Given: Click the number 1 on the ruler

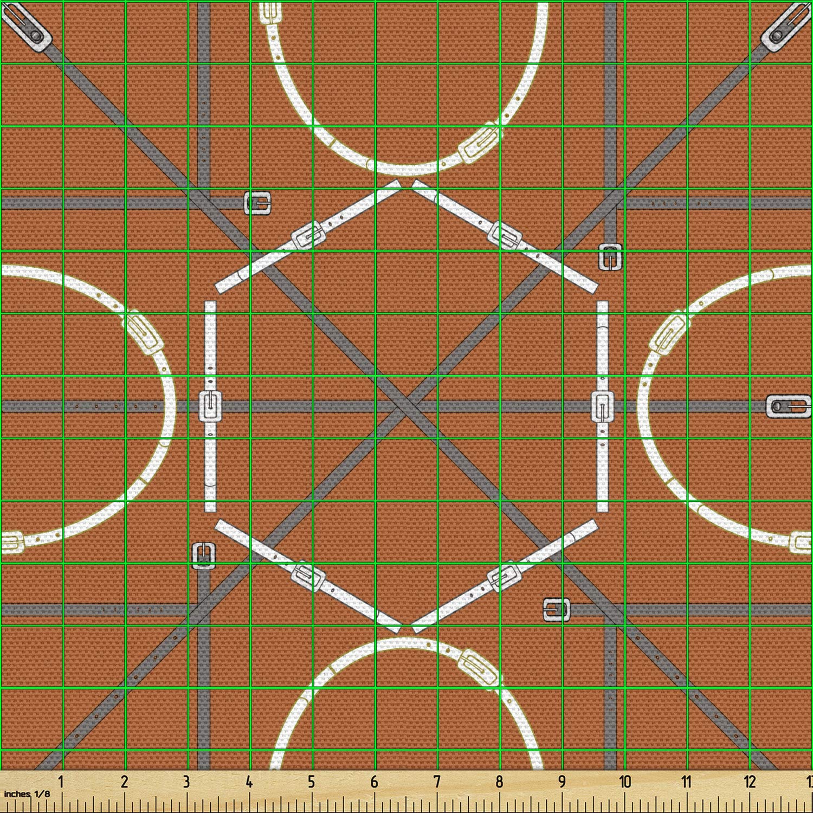Looking at the screenshot, I should [x=61, y=782].
